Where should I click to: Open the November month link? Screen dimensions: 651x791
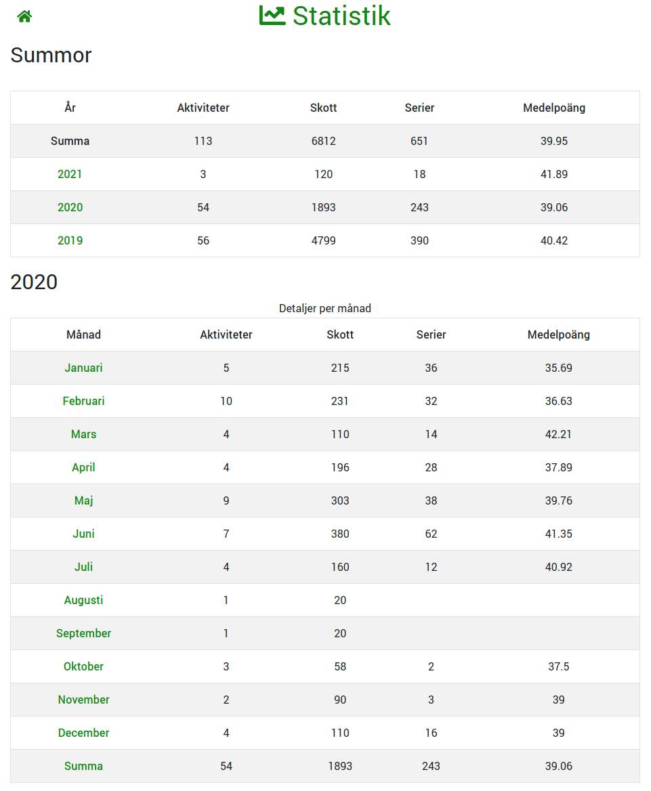click(x=84, y=700)
